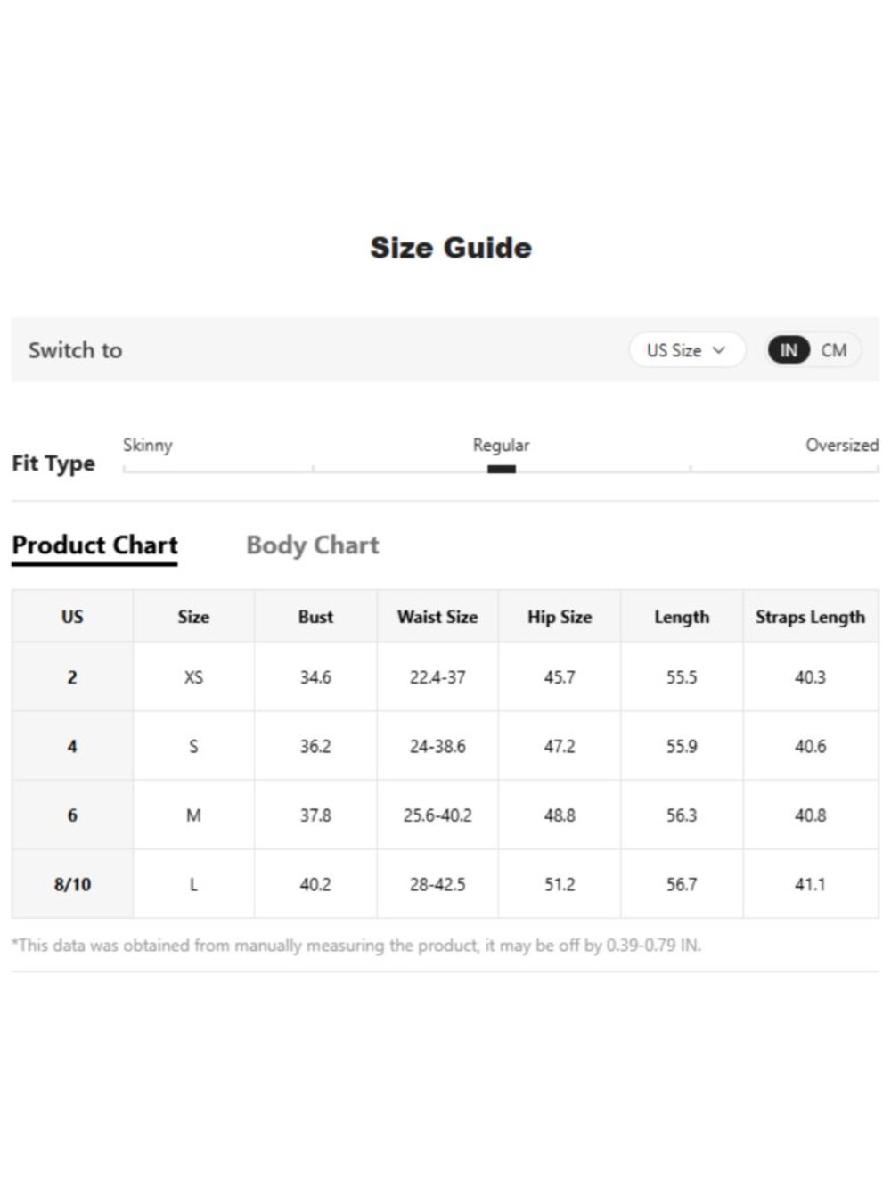The image size is (891, 1188).
Task: Click the Skinny fit label
Action: click(148, 445)
